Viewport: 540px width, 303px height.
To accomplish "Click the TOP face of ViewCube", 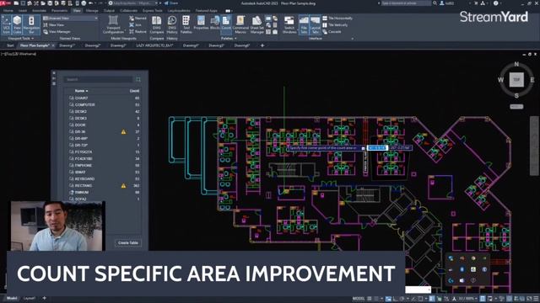I will (516, 80).
